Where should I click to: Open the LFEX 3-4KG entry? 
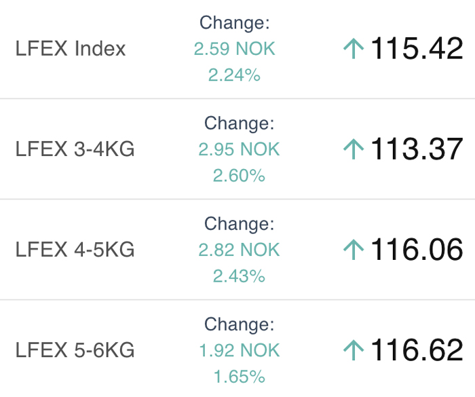75,149
